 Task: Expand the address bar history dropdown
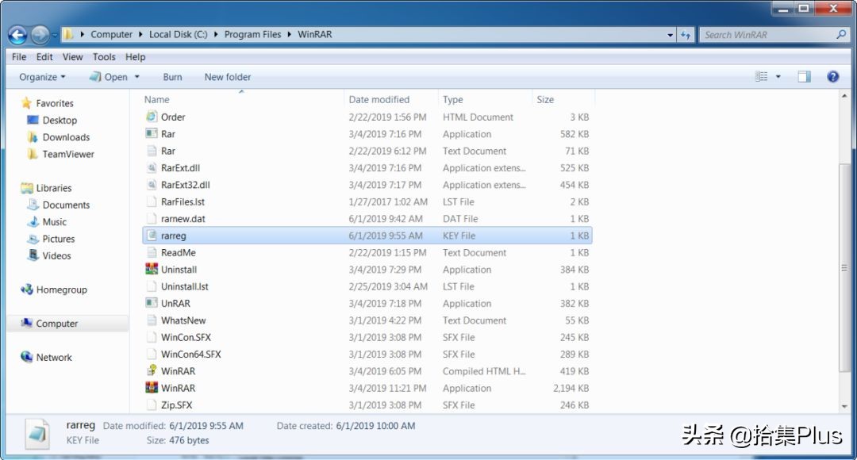671,35
